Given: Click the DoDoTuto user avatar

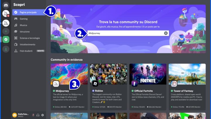Looking at the screenshot, I should coord(15,115).
